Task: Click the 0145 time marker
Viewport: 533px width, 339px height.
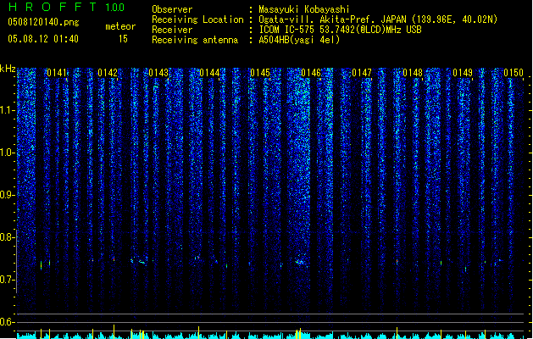Action: [x=260, y=73]
